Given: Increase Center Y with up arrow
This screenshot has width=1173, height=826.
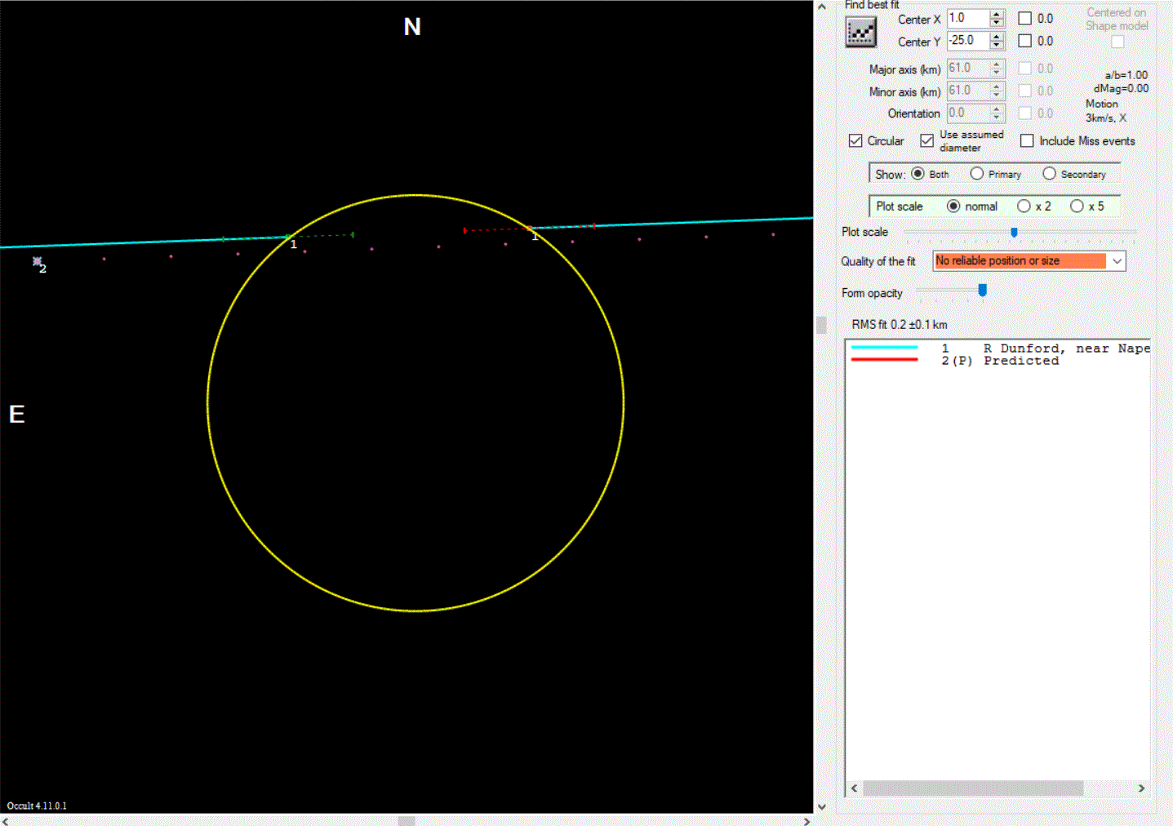Looking at the screenshot, I should coord(997,36).
